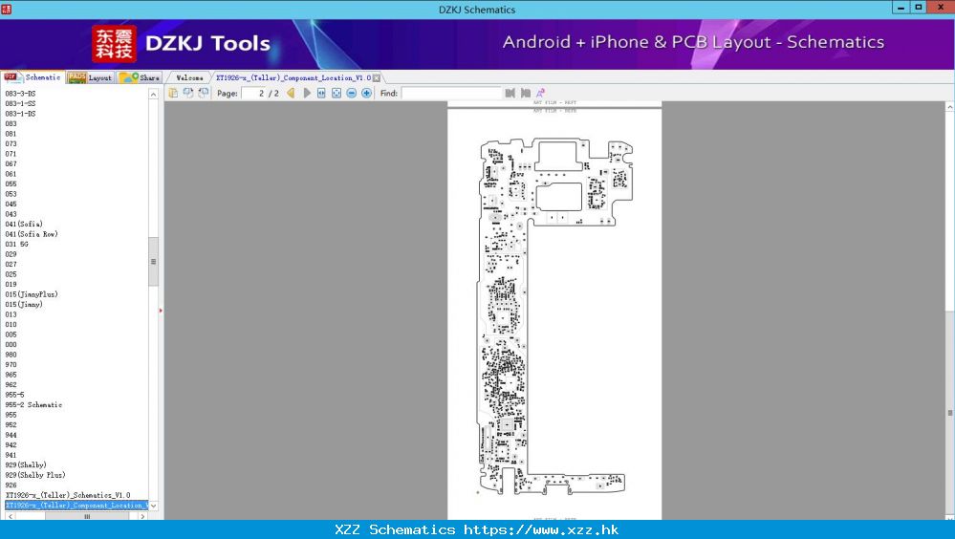
Task: Switch to the Welcome document tab
Action: click(x=189, y=78)
